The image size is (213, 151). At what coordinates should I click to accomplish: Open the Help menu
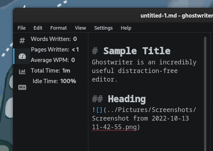click(126, 28)
